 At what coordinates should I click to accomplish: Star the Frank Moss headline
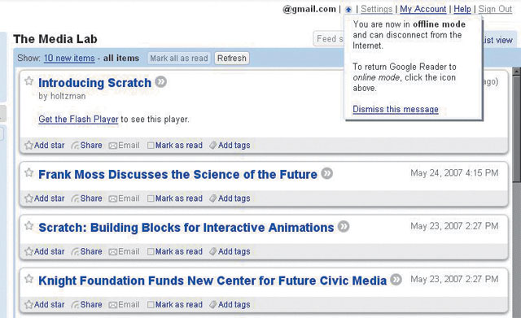tap(29, 172)
